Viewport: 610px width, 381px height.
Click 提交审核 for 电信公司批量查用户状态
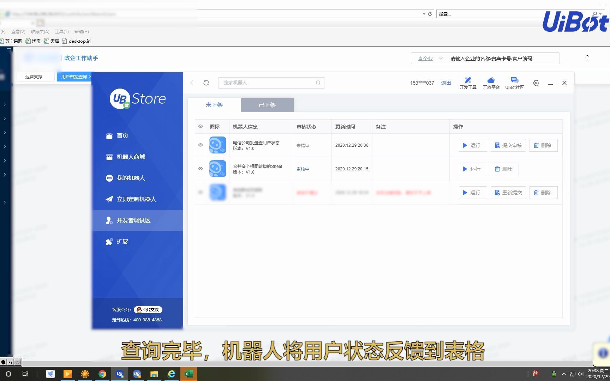(508, 145)
